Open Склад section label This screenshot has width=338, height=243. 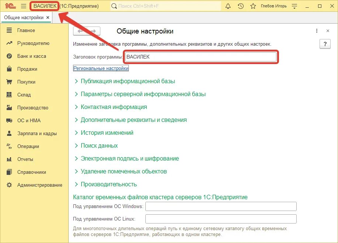[24, 95]
